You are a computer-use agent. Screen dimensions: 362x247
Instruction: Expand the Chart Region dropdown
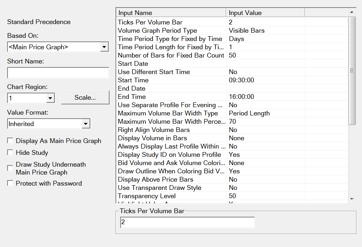50,98
